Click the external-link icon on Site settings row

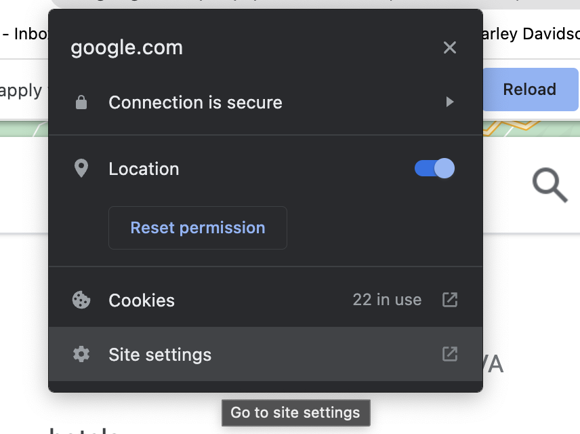pyautogui.click(x=450, y=354)
